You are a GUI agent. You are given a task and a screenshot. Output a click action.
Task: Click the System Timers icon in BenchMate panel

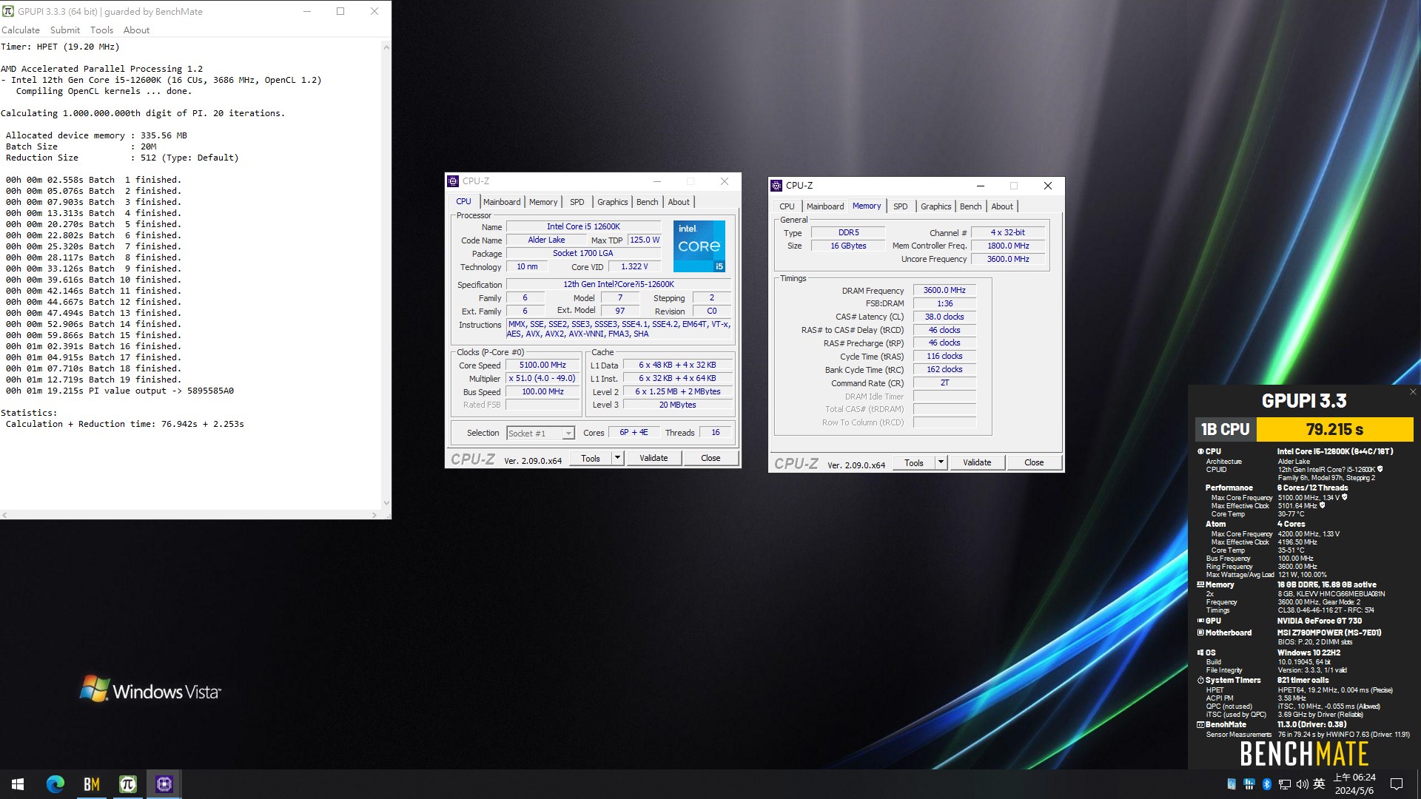click(1200, 680)
